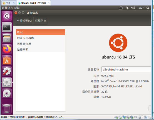This screenshot has height=120, width=154.
Task: Maximize the 详细信息 window
Action: point(23,13)
